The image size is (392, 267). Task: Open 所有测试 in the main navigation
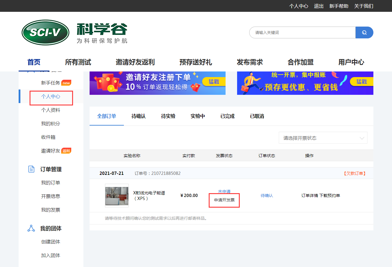(x=78, y=62)
